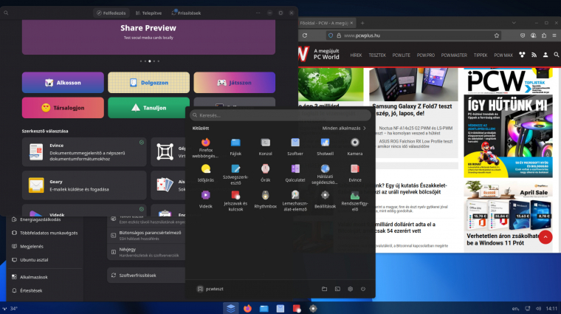Launch Evince from the app menu grid

[x=355, y=174]
